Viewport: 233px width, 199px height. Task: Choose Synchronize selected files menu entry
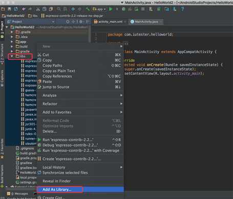pyautogui.click(x=80, y=172)
